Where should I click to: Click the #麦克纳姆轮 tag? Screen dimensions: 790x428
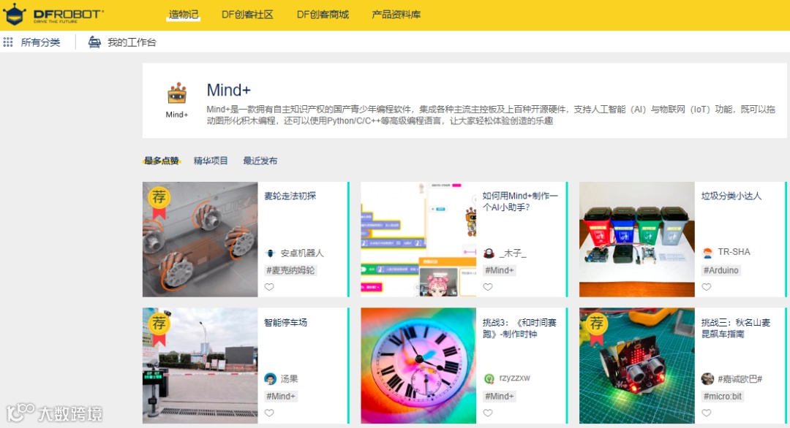tap(290, 270)
